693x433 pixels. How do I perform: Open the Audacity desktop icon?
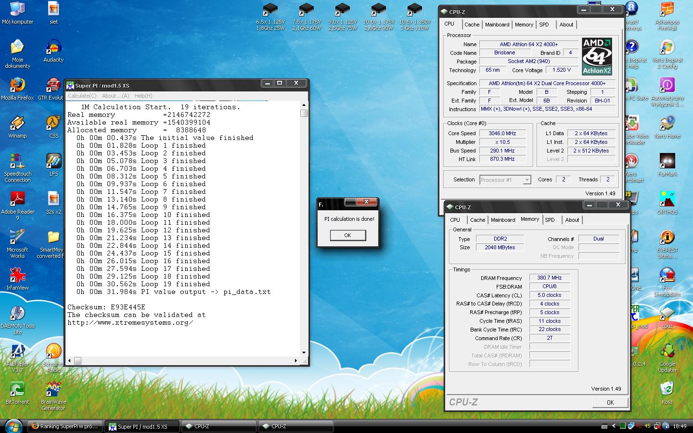tap(53, 49)
